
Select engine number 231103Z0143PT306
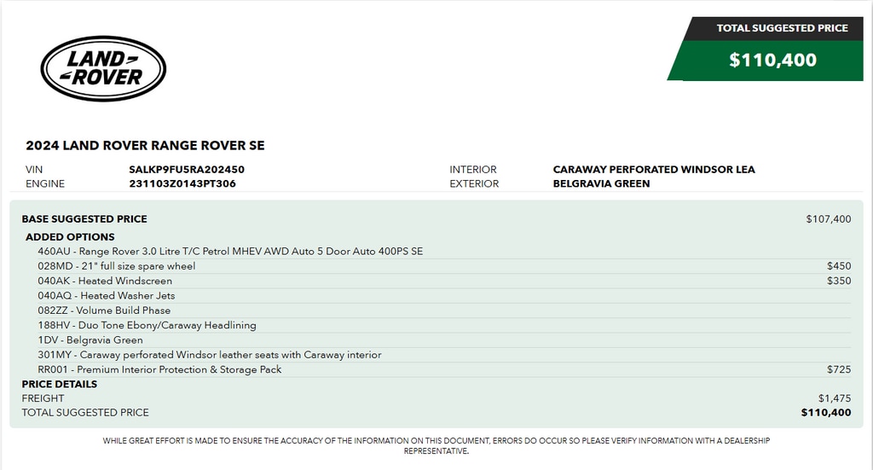(x=182, y=183)
